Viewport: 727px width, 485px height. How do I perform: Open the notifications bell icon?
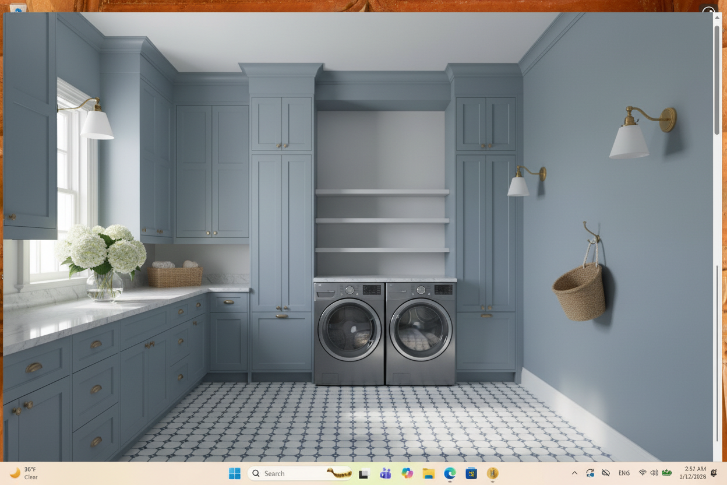click(714, 473)
